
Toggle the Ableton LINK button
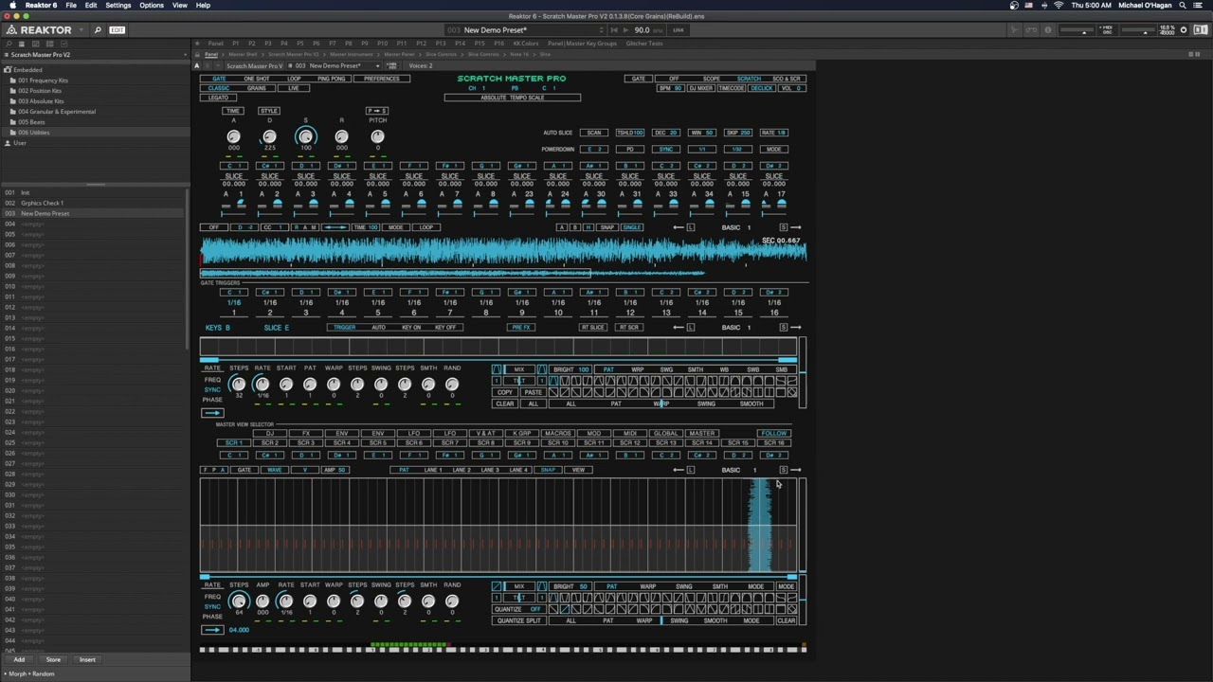point(678,30)
